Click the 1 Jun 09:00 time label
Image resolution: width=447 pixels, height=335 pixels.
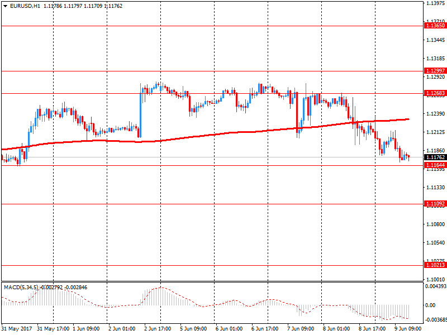point(87,329)
